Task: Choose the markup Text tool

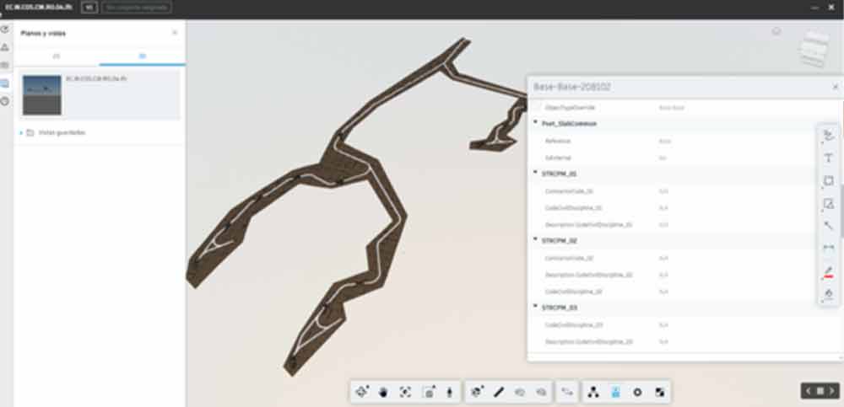Action: pos(829,158)
